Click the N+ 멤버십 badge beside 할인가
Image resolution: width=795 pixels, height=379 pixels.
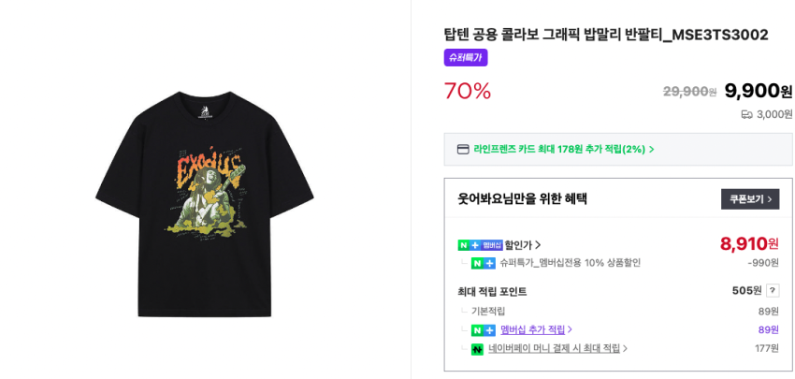click(x=480, y=245)
